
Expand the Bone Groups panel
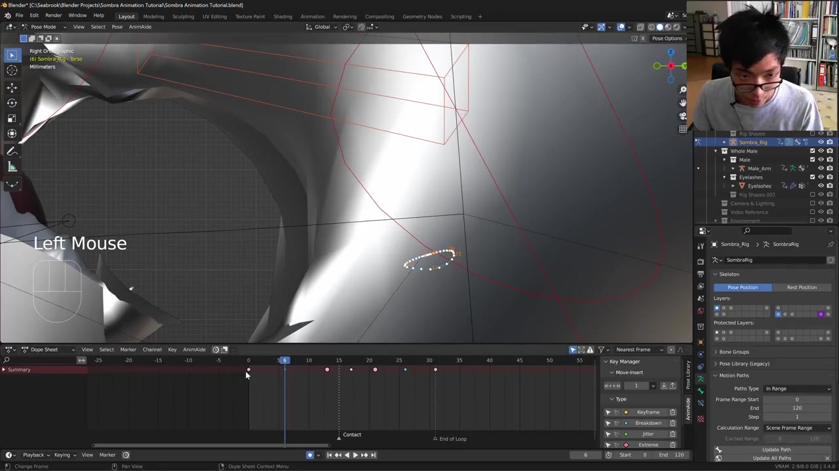[734, 352]
